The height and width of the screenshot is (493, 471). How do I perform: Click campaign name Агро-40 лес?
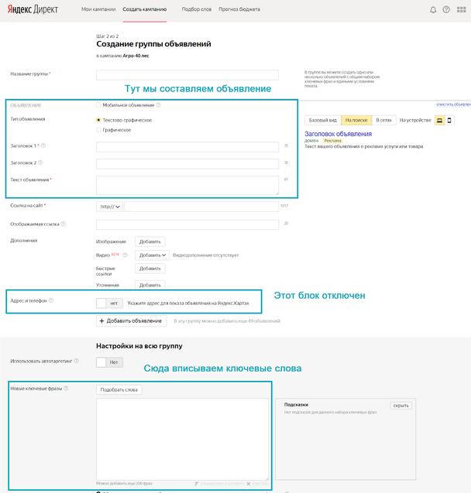(x=136, y=56)
